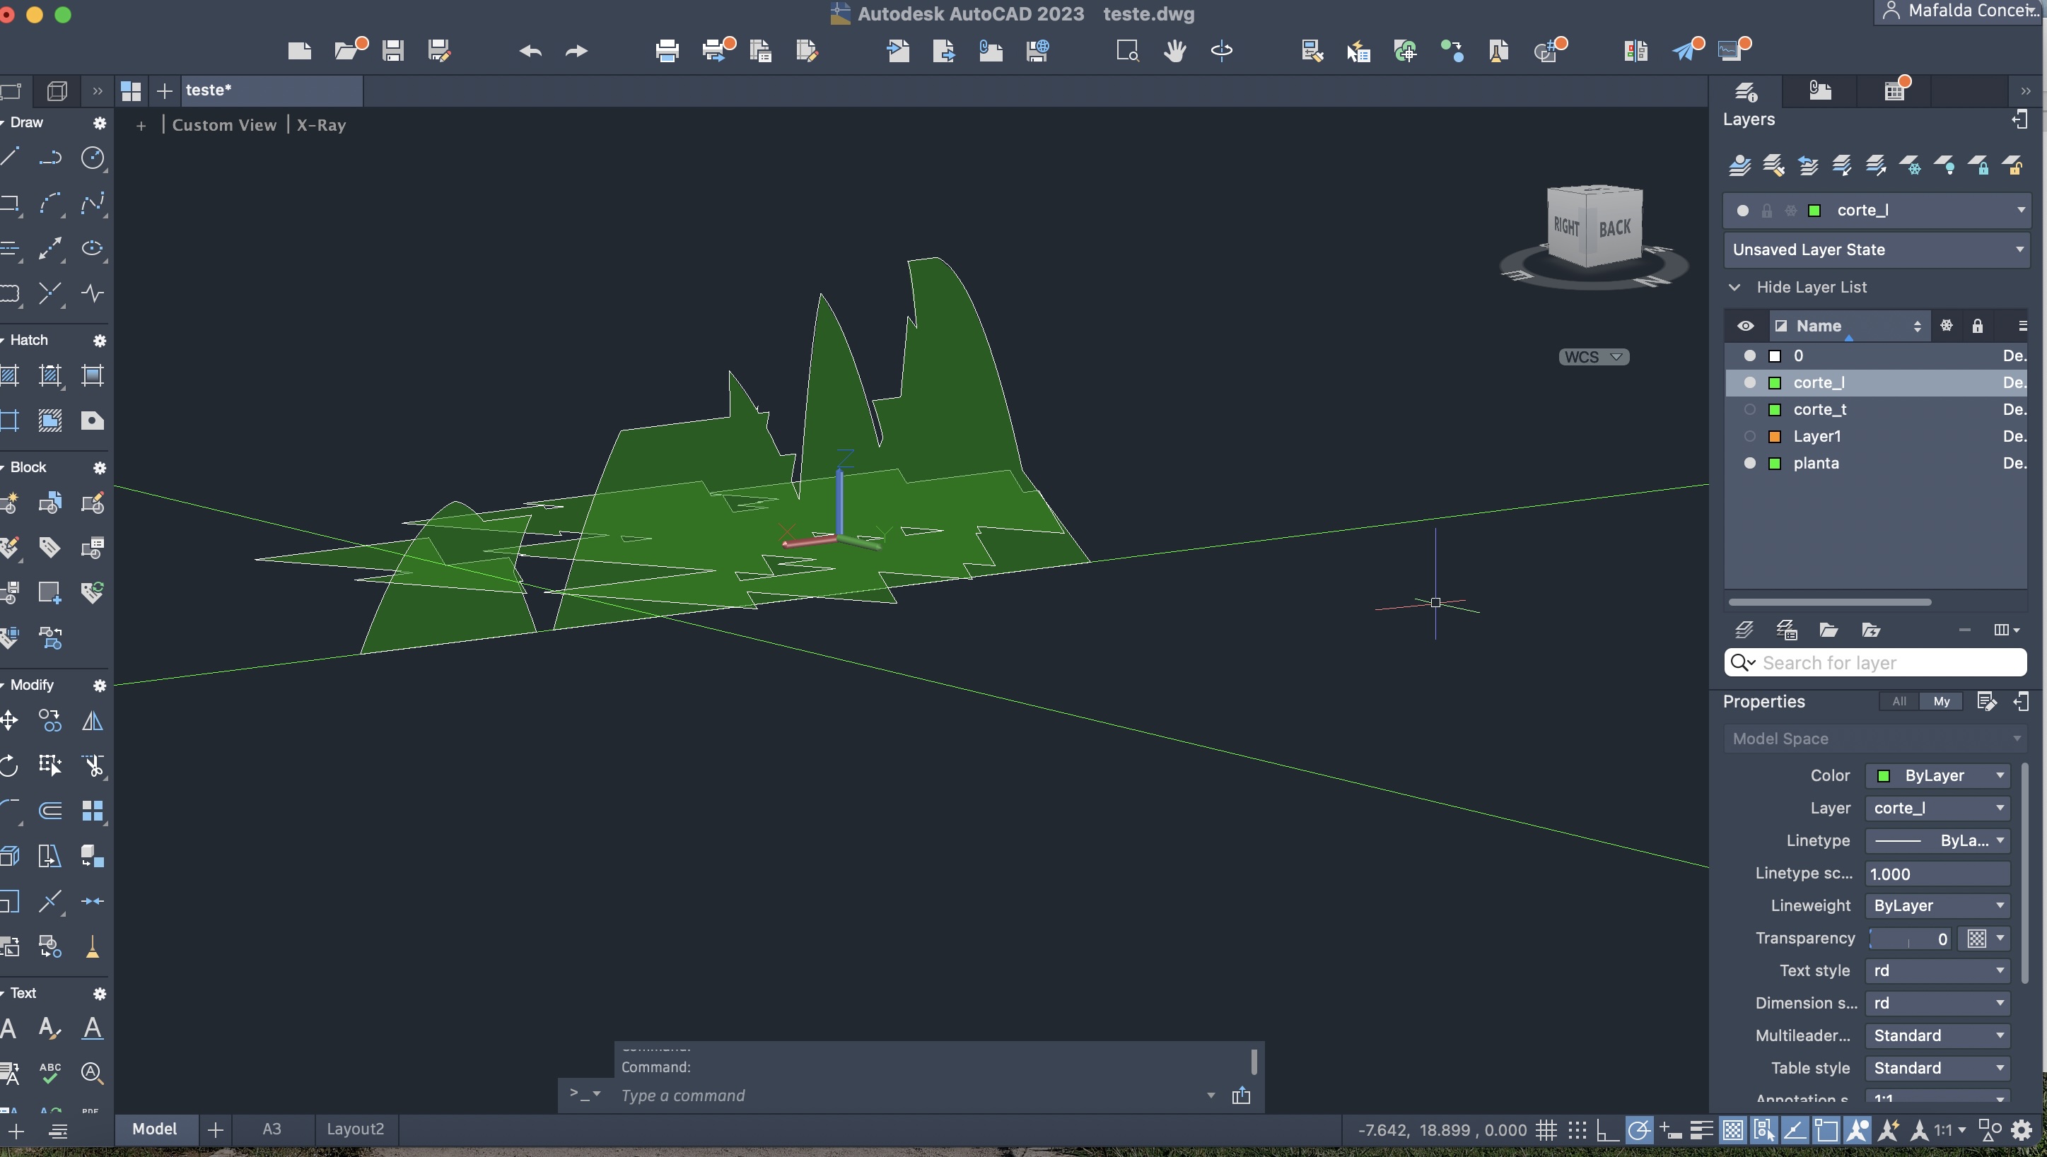Image resolution: width=2047 pixels, height=1157 pixels.
Task: Toggle visibility of corte_t layer
Action: pyautogui.click(x=1749, y=409)
